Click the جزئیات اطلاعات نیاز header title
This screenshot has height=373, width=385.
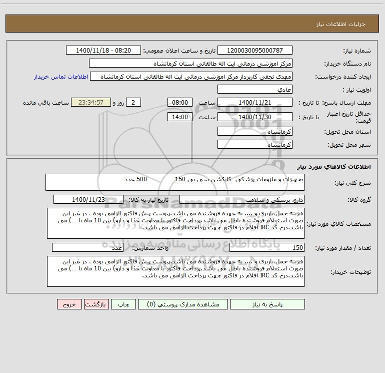(x=341, y=24)
